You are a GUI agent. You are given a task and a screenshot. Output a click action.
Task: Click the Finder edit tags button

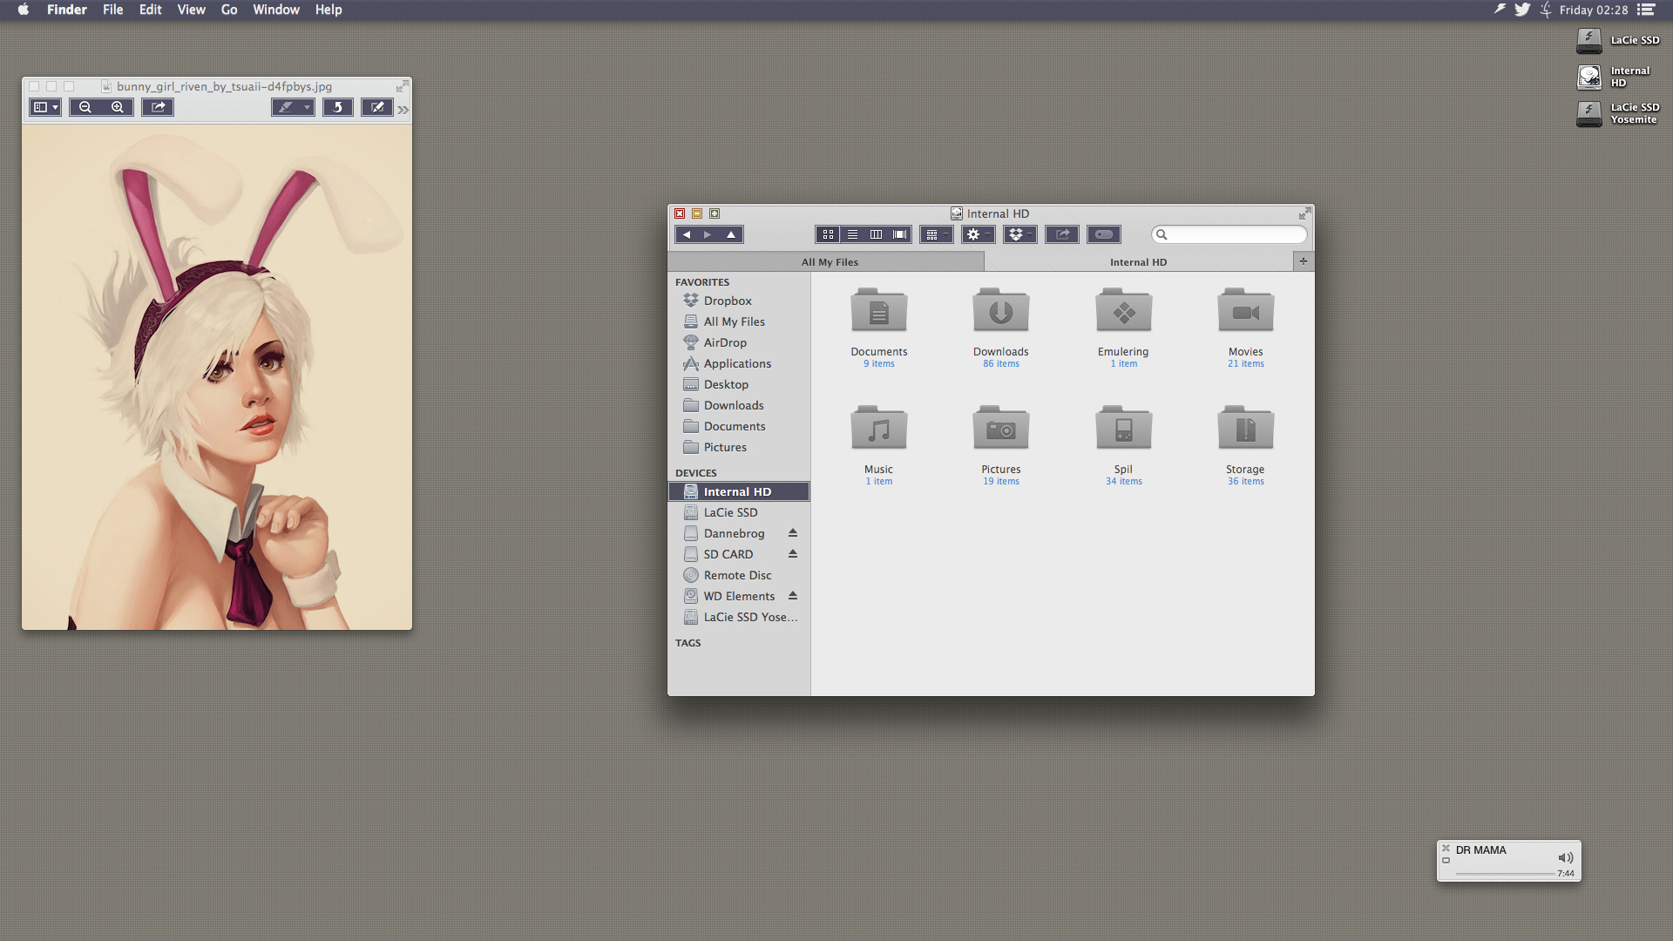coord(1104,234)
